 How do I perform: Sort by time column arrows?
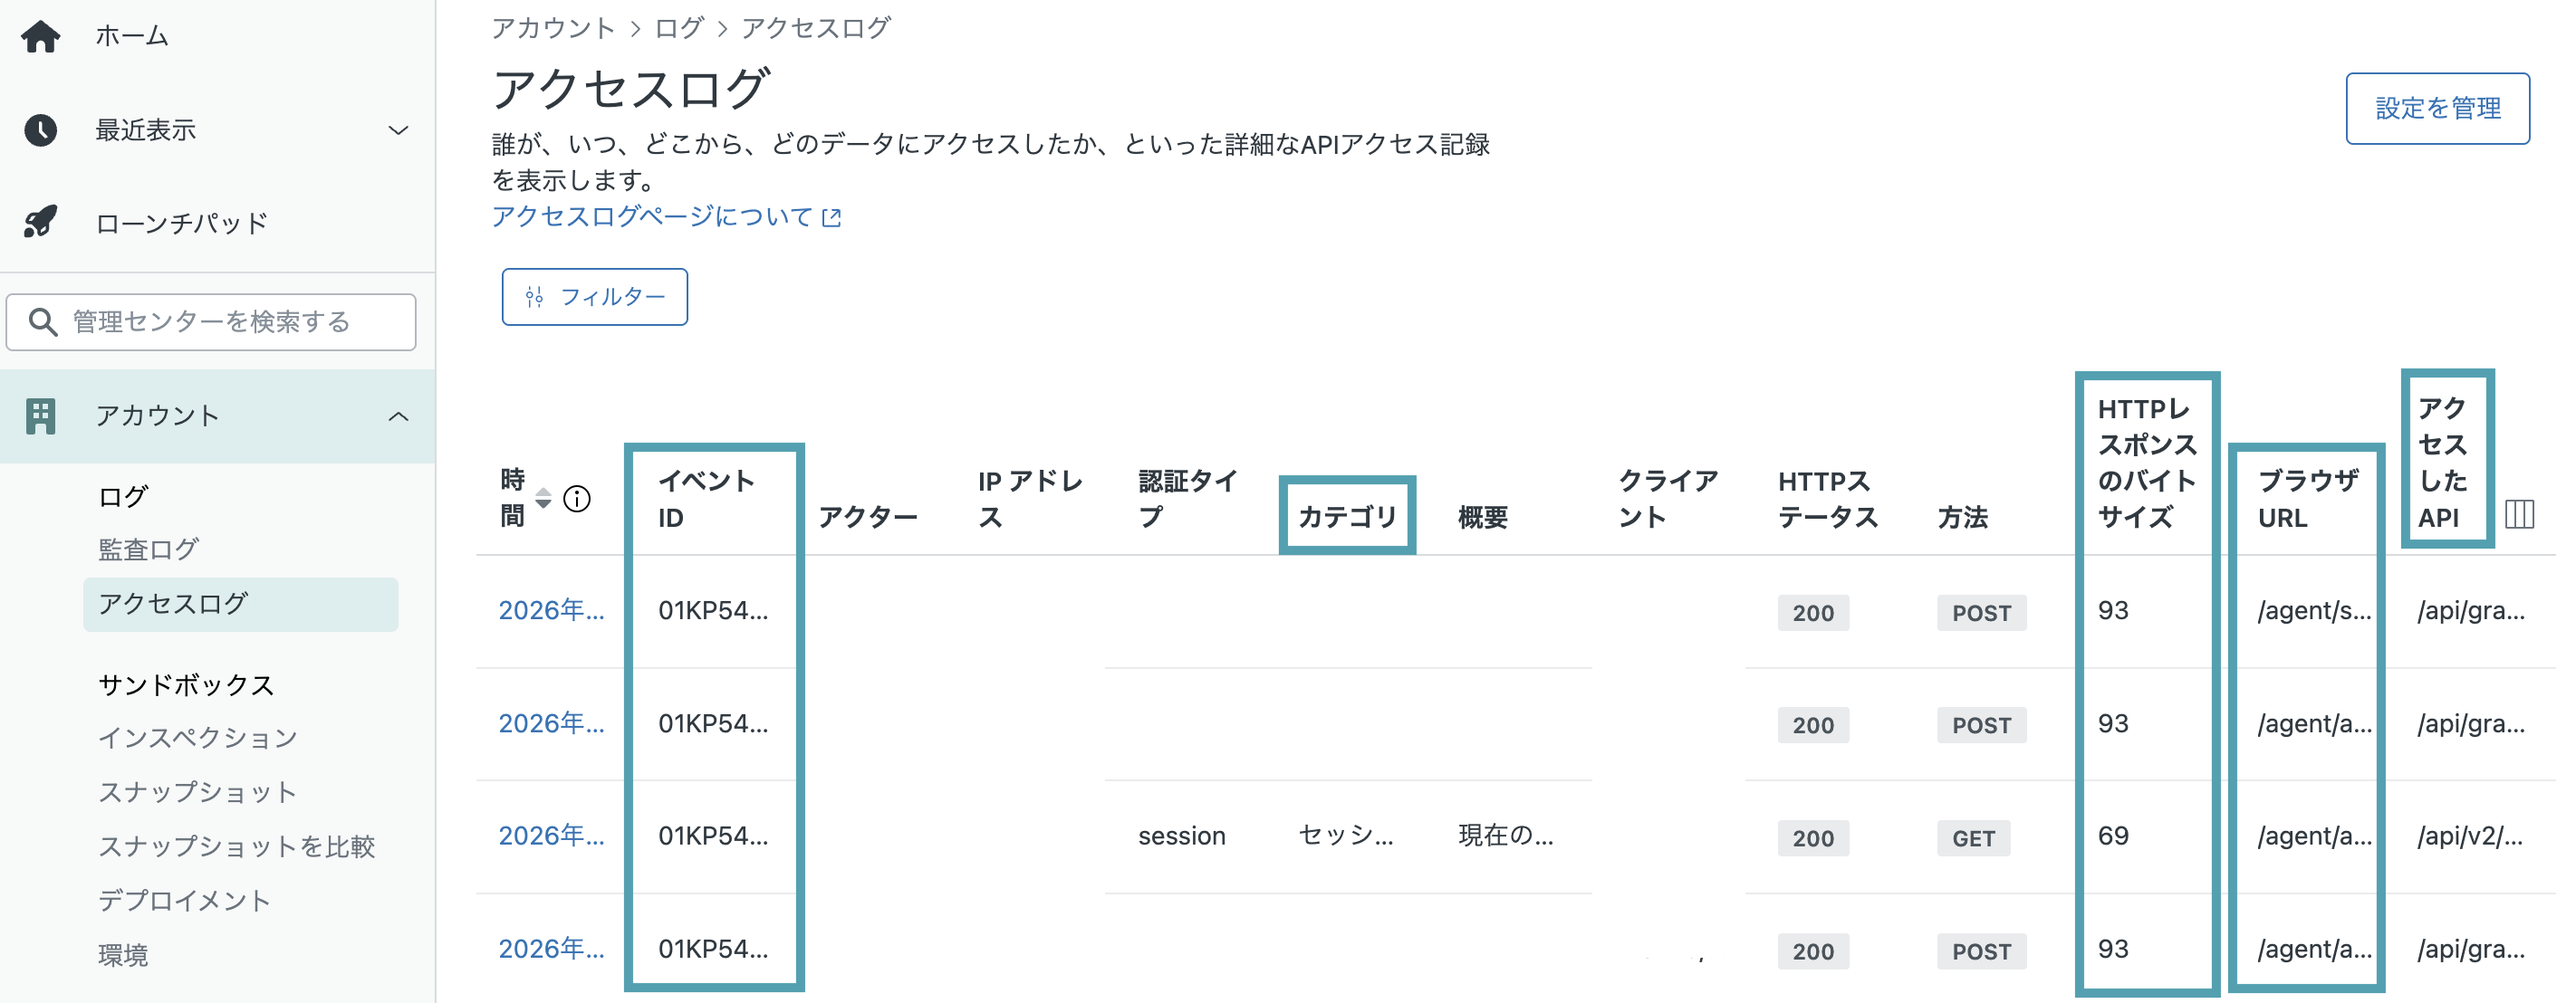[x=543, y=498]
